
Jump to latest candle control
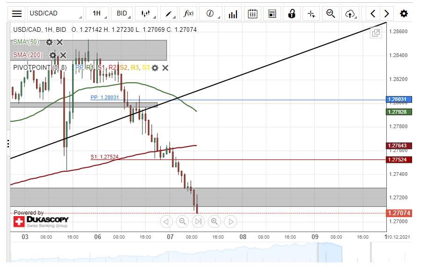click(x=199, y=222)
